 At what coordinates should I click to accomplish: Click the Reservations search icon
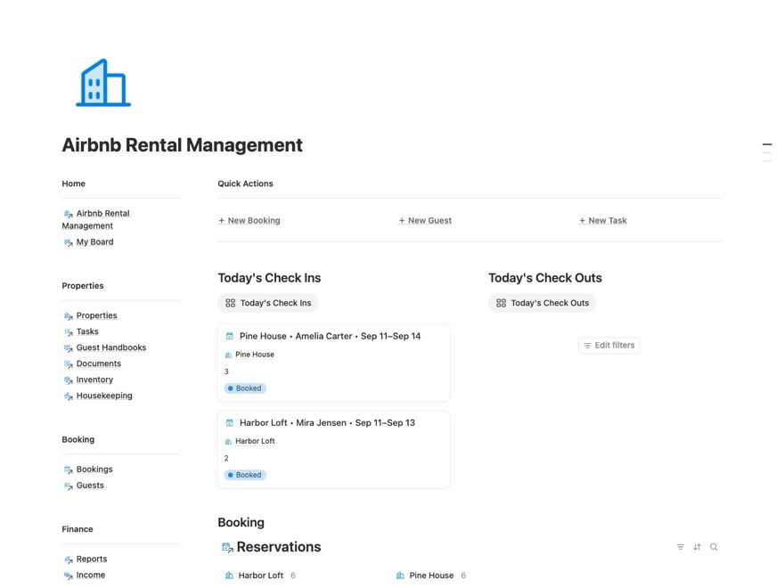click(x=714, y=547)
